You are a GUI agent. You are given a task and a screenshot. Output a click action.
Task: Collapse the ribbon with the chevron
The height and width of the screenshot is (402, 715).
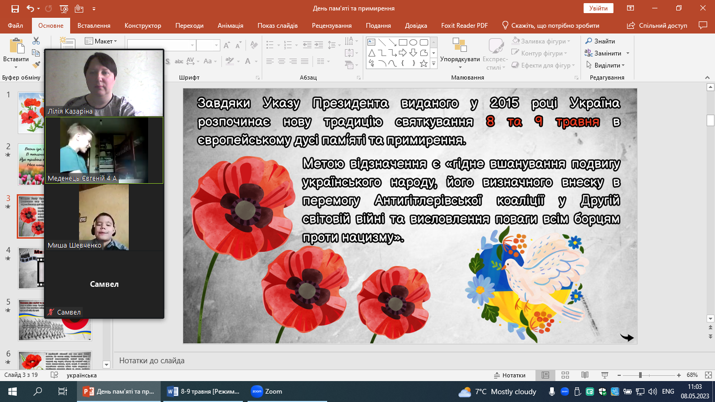707,77
